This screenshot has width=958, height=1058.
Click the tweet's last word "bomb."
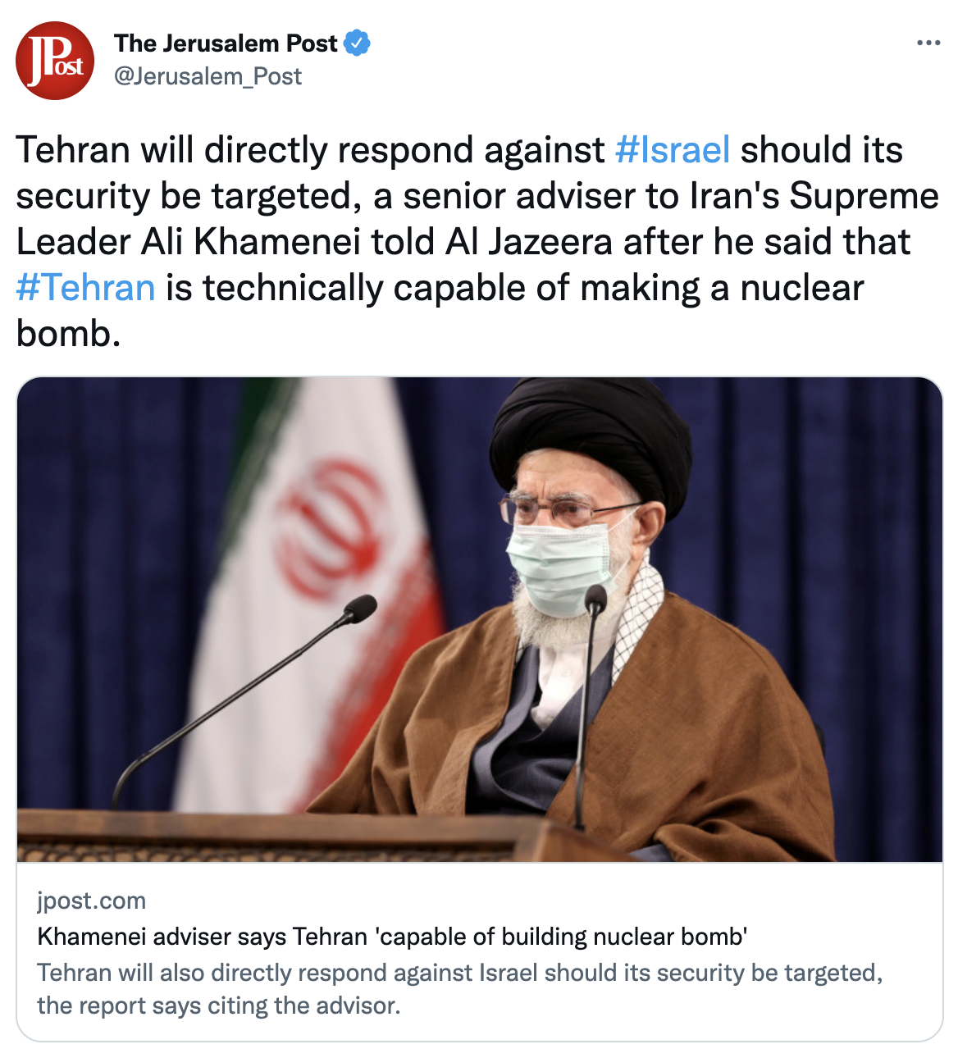pos(69,334)
